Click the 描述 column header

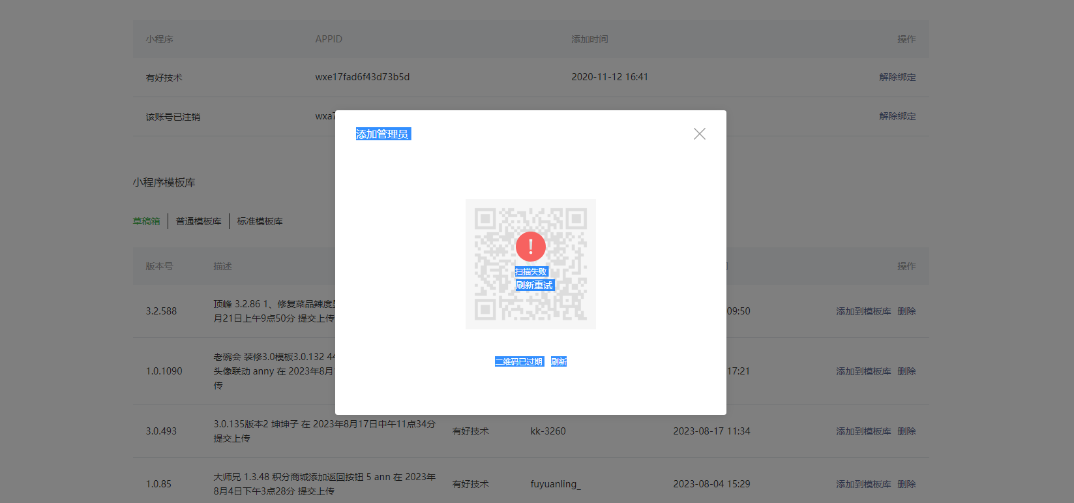coord(223,266)
